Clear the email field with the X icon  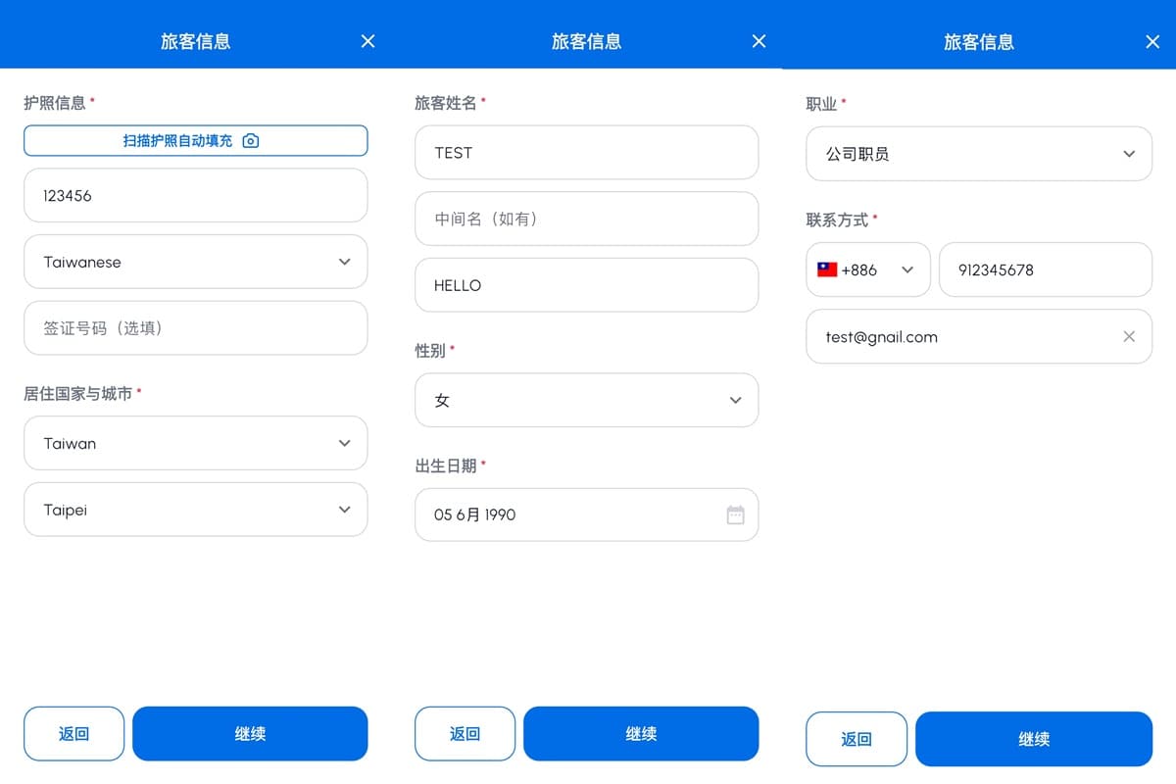tap(1129, 336)
